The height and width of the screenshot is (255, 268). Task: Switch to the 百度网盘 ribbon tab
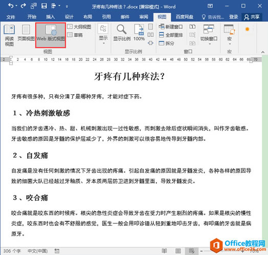(x=185, y=17)
